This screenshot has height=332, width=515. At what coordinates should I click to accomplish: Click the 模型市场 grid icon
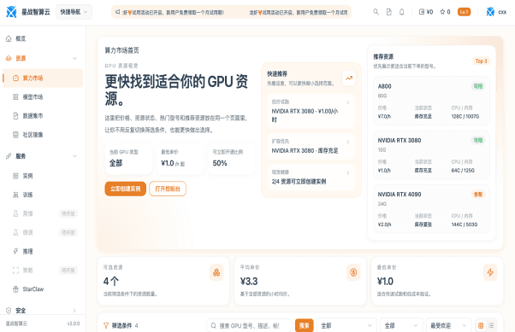(15, 97)
